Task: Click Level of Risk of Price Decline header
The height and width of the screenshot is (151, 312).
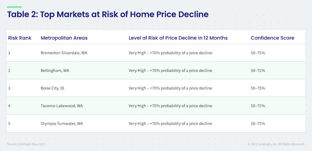Action: click(178, 38)
